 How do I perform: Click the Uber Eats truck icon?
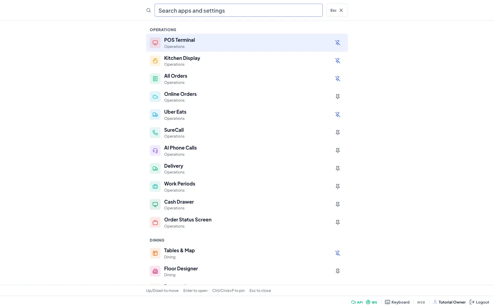(x=155, y=115)
